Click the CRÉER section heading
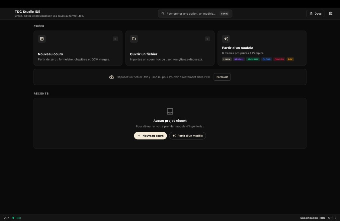The width and height of the screenshot is (340, 221). 39,26
